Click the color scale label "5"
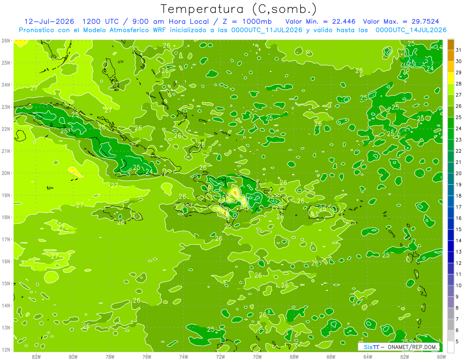 pos(457,341)
